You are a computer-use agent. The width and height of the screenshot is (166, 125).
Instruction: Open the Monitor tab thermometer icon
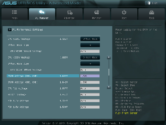click(x=97, y=12)
